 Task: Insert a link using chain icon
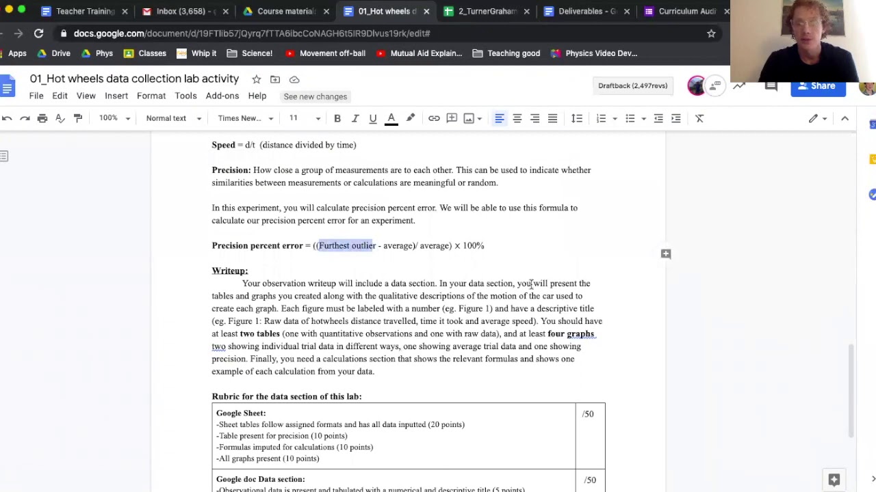tap(434, 118)
